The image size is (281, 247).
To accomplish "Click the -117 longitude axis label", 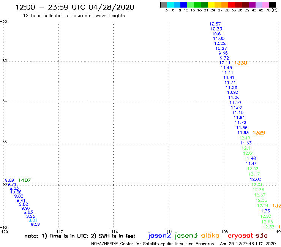I will (58, 232).
